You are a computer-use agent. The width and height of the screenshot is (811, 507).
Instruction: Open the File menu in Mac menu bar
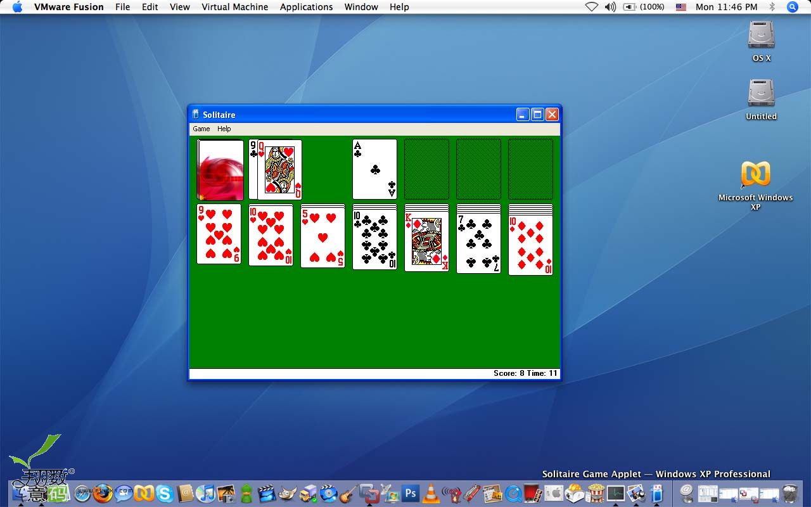123,7
